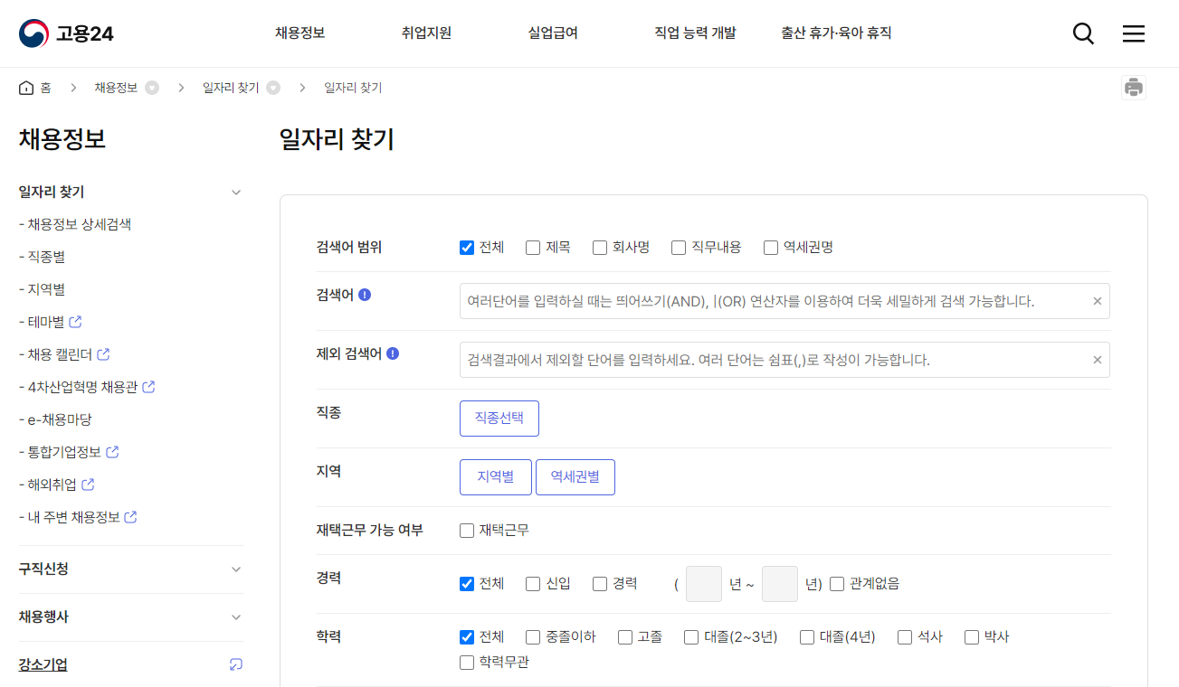
Task: Click the 역세권별 button
Action: (x=575, y=477)
